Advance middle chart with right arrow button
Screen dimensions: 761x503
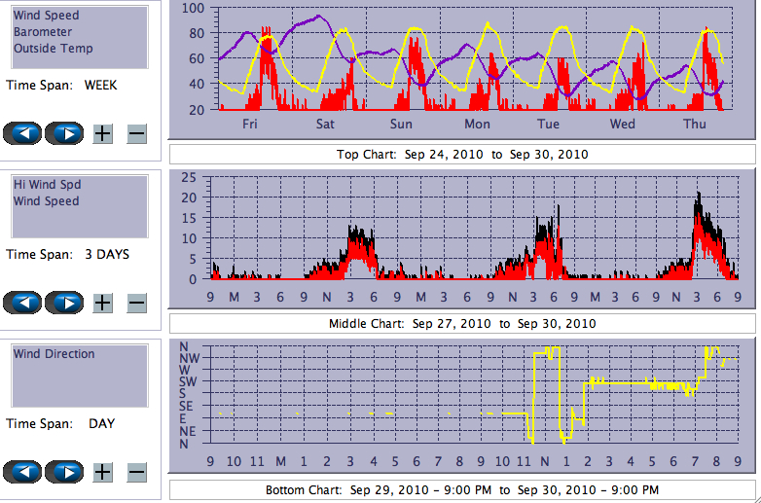[65, 303]
